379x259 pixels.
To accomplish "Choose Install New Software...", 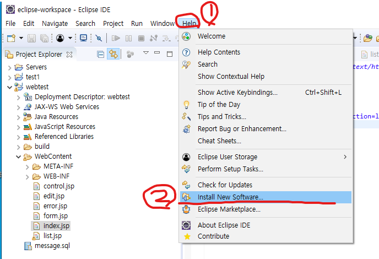I will tap(266, 197).
